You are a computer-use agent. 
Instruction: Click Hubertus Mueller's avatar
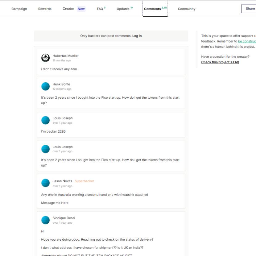click(x=45, y=58)
